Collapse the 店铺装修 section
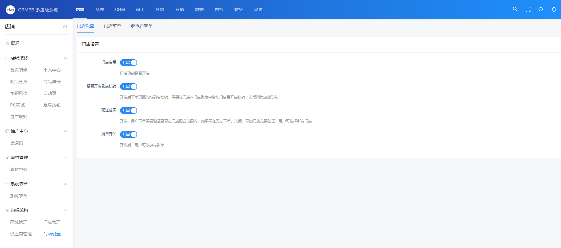 [65, 58]
